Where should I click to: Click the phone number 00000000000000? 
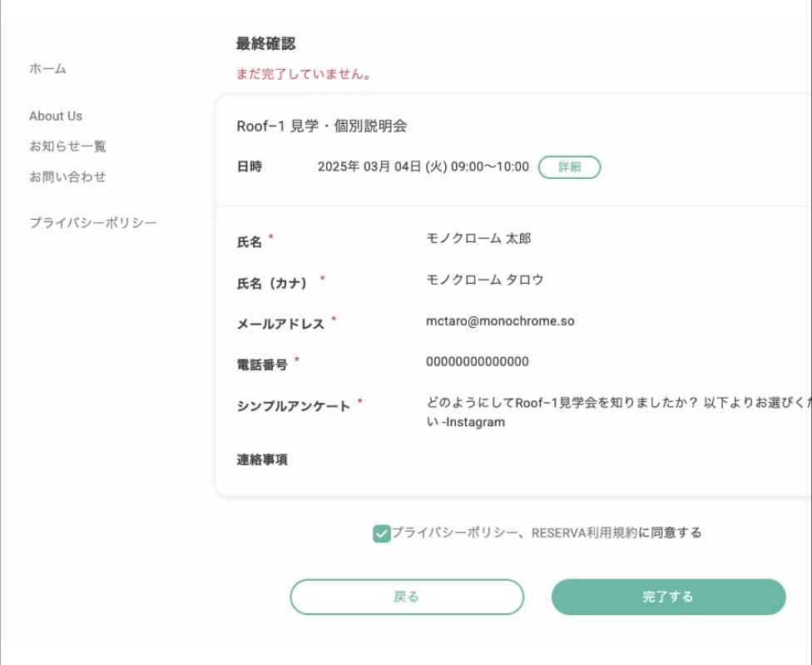pyautogui.click(x=478, y=362)
